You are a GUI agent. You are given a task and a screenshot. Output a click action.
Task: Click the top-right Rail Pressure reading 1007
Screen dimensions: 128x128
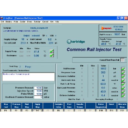tap(117, 34)
